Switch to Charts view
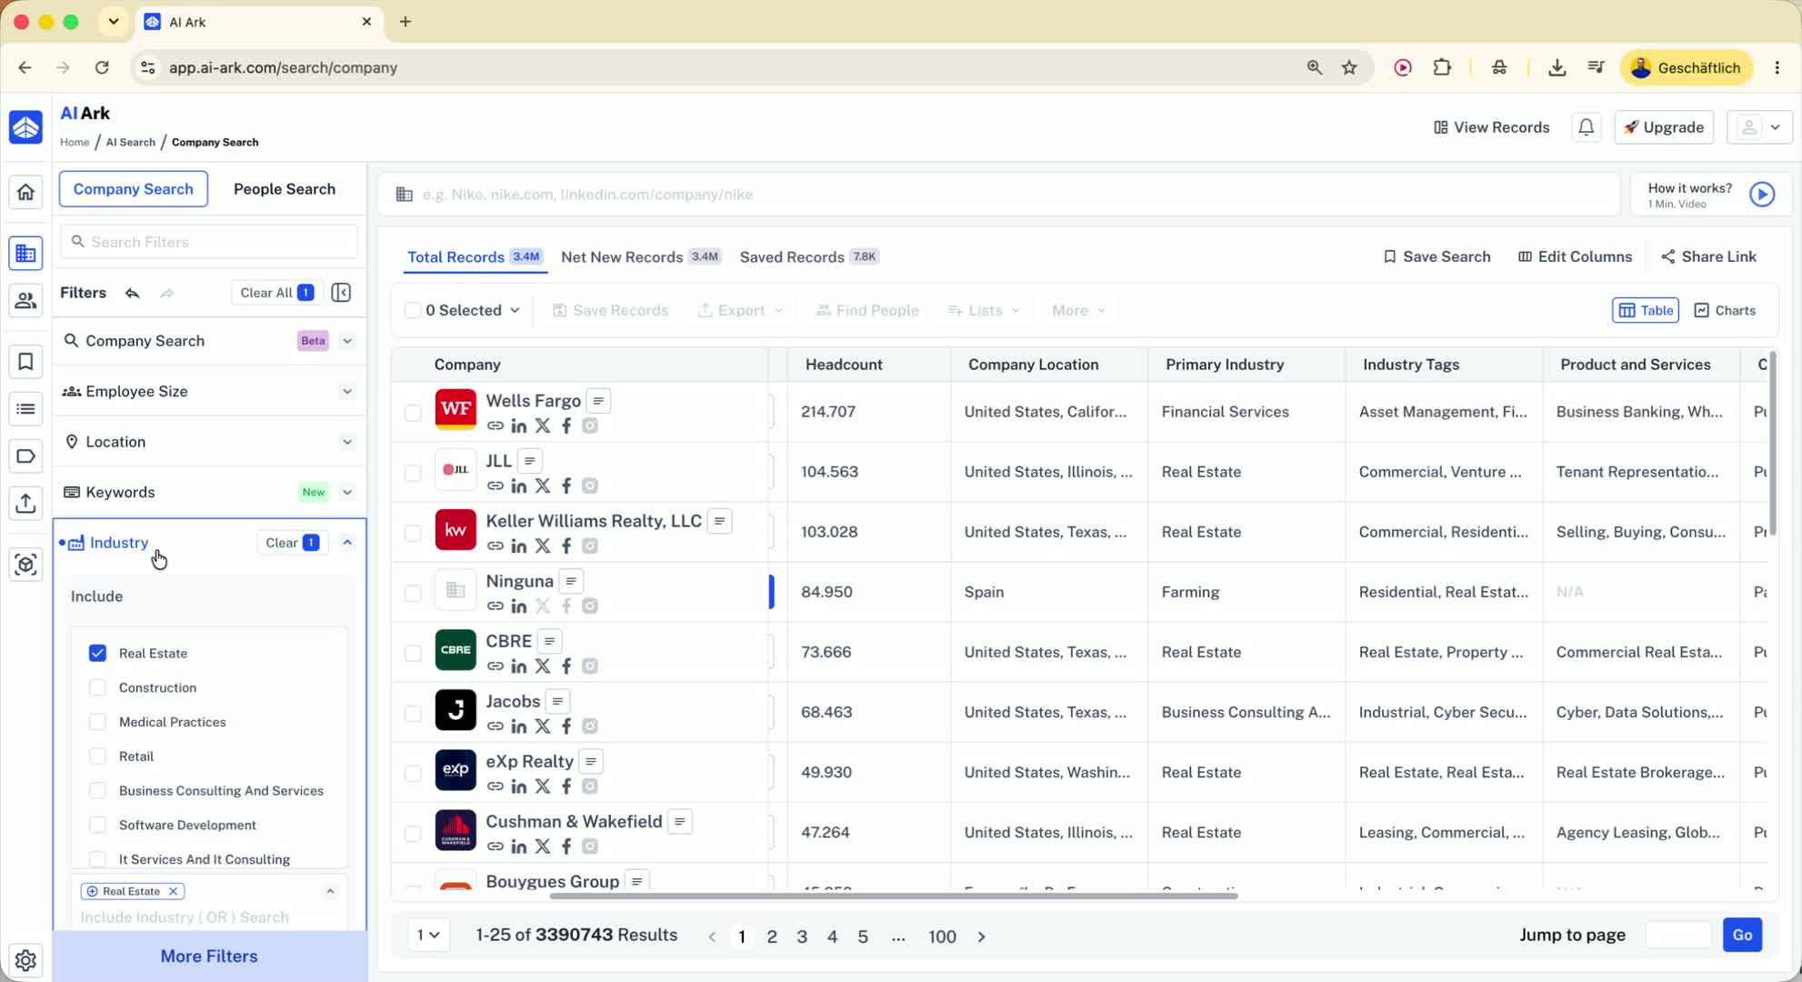 pyautogui.click(x=1725, y=310)
